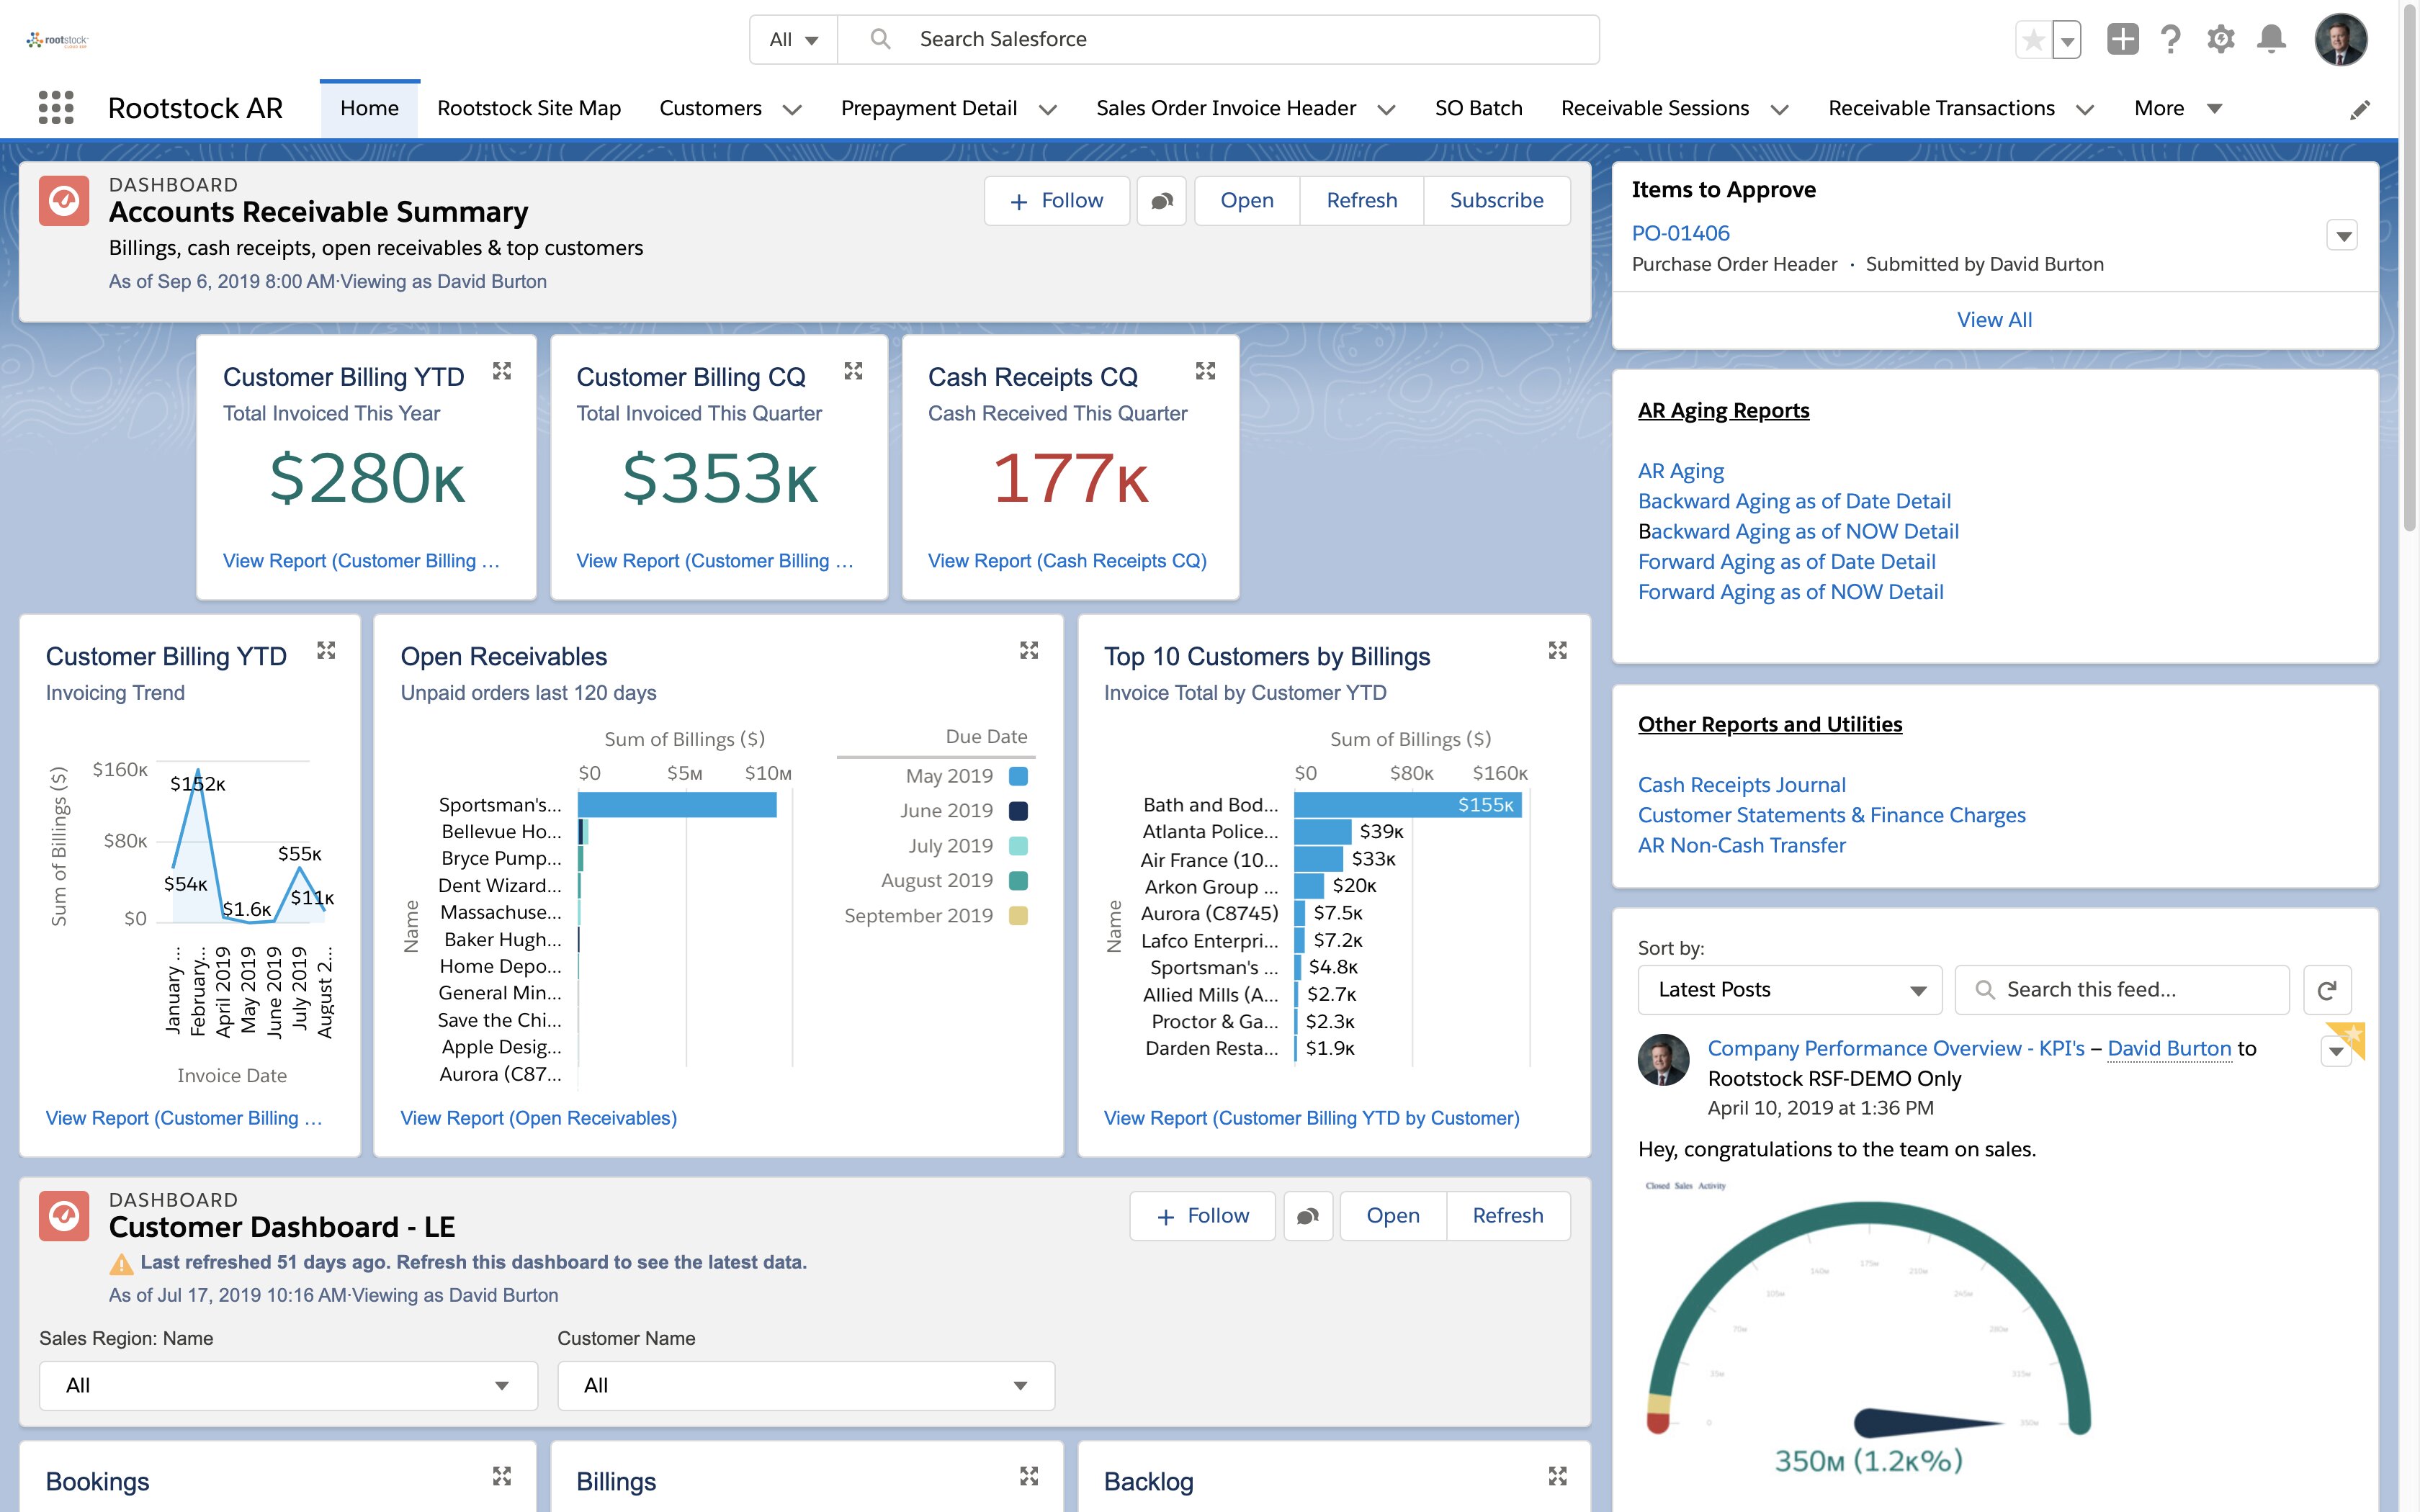Open the Sales Region Name dropdown
This screenshot has height=1512, width=2420.
(288, 1385)
